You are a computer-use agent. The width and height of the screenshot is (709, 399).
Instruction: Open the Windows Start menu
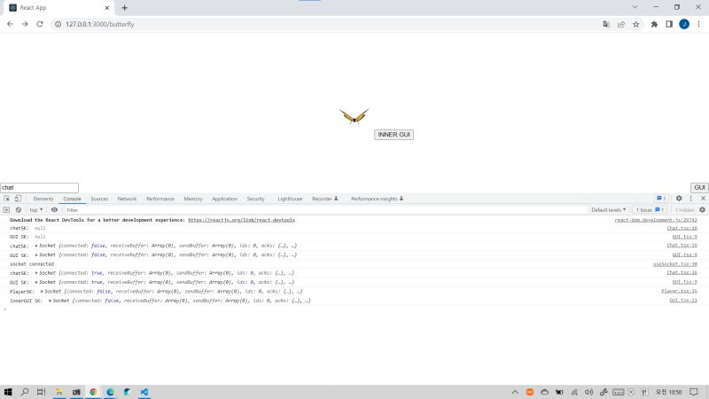click(x=8, y=392)
